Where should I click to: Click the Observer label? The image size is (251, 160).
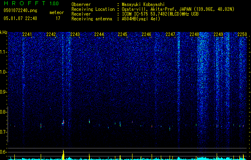(81, 4)
